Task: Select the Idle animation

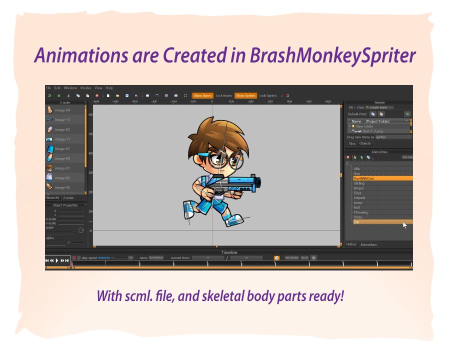Action: coord(383,168)
